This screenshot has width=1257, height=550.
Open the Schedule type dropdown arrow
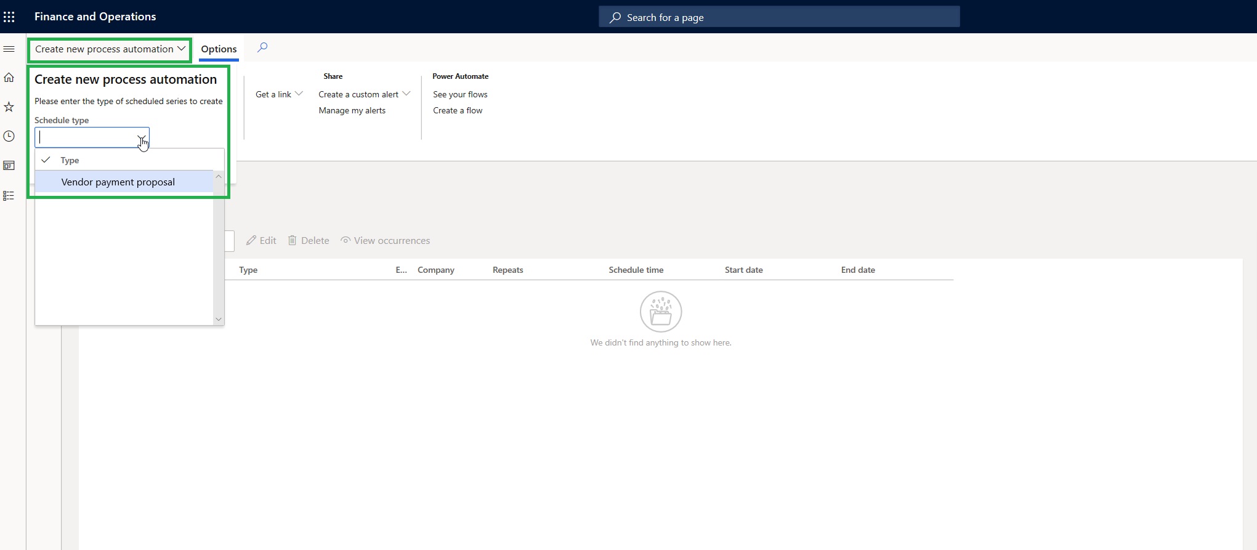(142, 138)
